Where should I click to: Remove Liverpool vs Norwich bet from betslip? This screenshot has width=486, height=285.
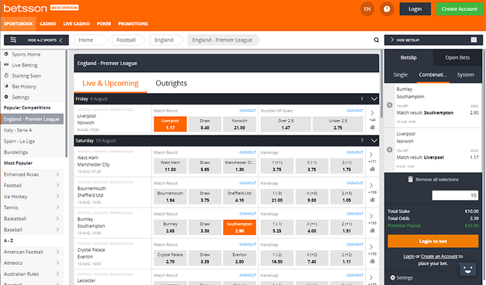tap(389, 147)
